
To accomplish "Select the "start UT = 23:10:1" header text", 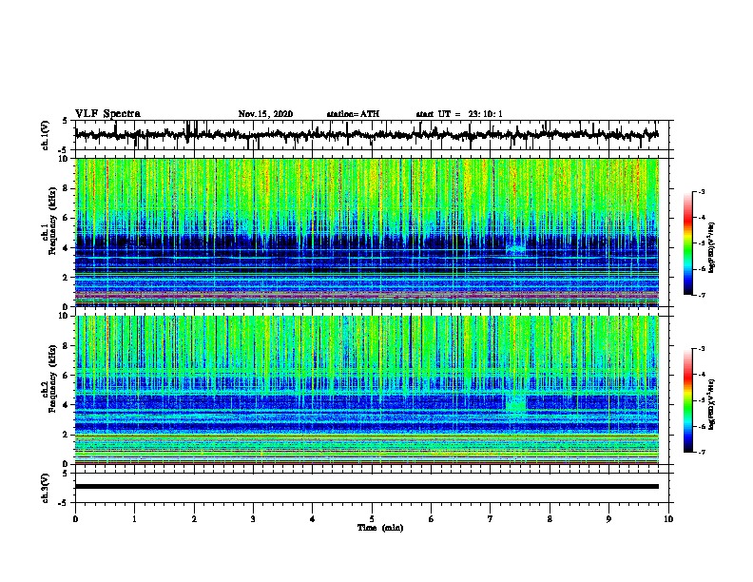I will pyautogui.click(x=459, y=114).
